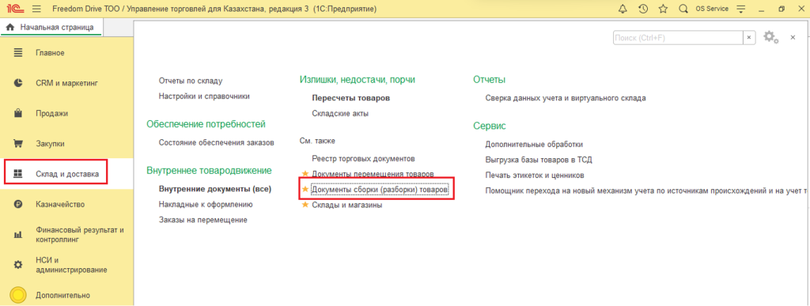The width and height of the screenshot is (810, 306).
Task: Open CRM и маркетинг section
Action: pyautogui.click(x=66, y=82)
